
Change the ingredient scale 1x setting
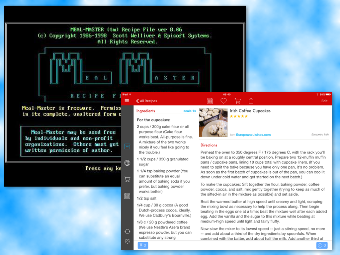click(x=190, y=111)
